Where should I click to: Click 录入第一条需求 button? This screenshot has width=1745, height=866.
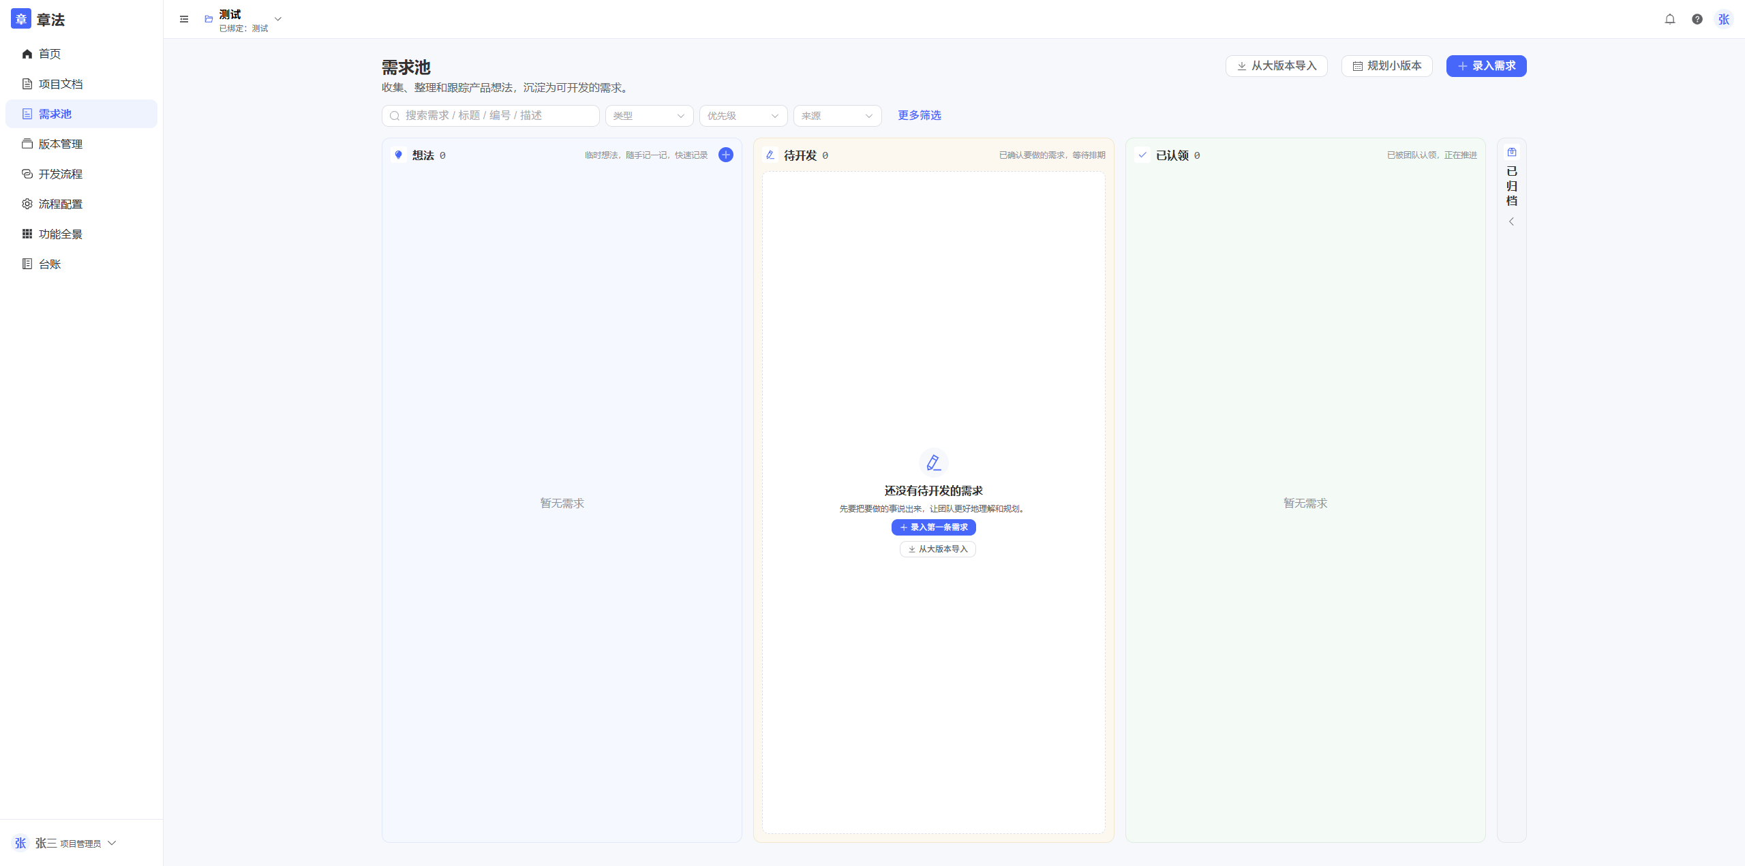933,527
